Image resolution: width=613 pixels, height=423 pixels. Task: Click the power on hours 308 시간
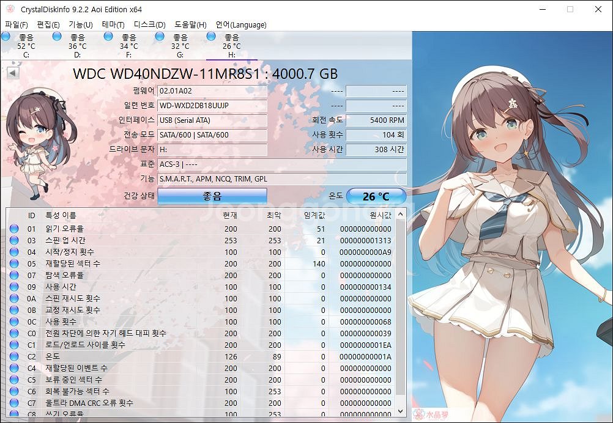point(376,150)
